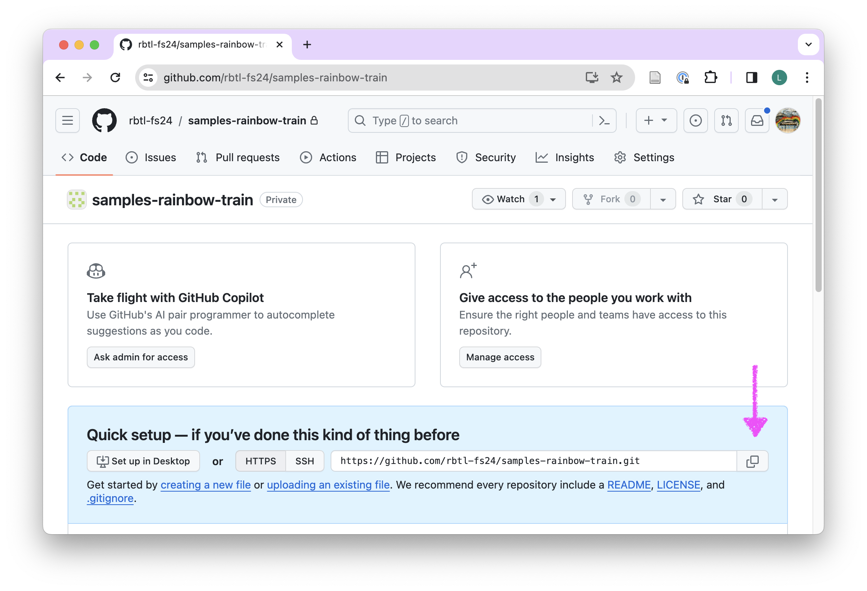
Task: Open the Chrome profile L avatar
Action: (x=779, y=78)
